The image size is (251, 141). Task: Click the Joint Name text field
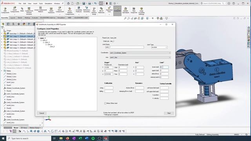(x=125, y=47)
